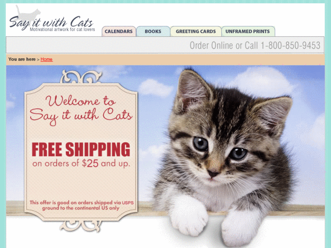Click the USPS ground shipping fine print
Viewport: 331px width, 248px height.
click(81, 205)
